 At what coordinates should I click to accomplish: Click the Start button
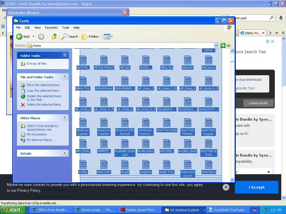pyautogui.click(x=13, y=210)
